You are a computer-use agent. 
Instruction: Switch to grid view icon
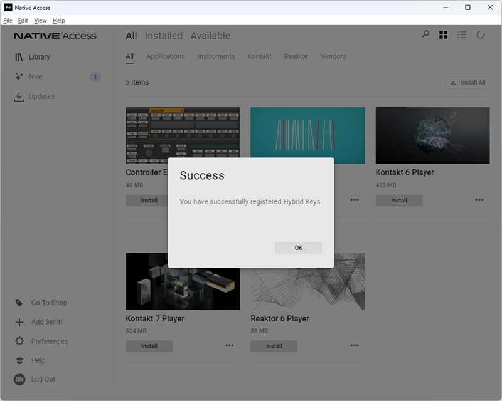point(444,34)
